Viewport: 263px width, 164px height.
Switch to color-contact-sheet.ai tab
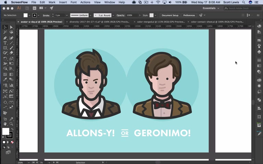217,22
